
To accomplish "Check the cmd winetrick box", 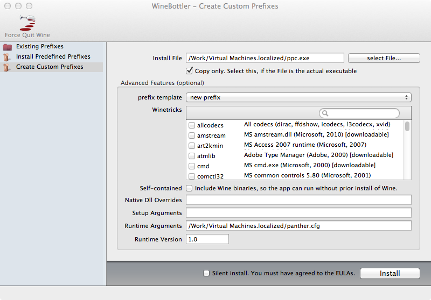I will [x=192, y=166].
